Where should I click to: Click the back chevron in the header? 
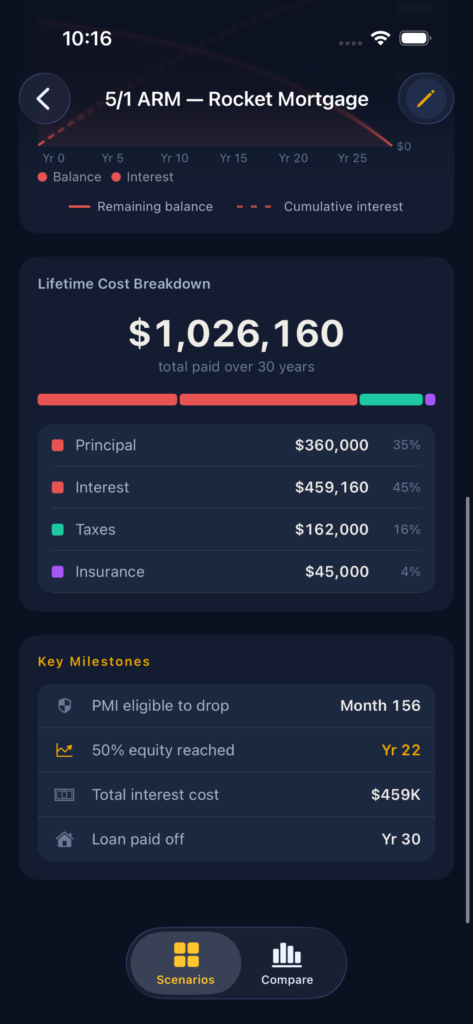click(x=44, y=98)
